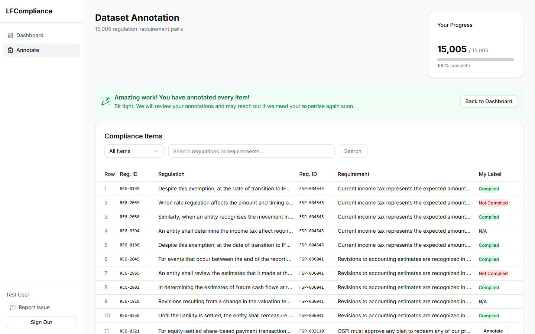This screenshot has height=334, width=535.
Task: Open Report Issue from the sidebar
Action: [33, 307]
